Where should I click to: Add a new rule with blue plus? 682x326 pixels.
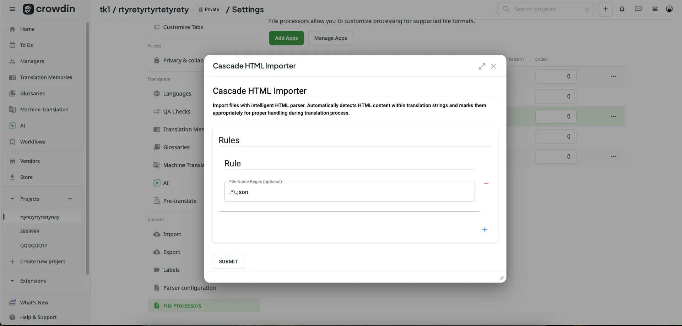(x=485, y=230)
